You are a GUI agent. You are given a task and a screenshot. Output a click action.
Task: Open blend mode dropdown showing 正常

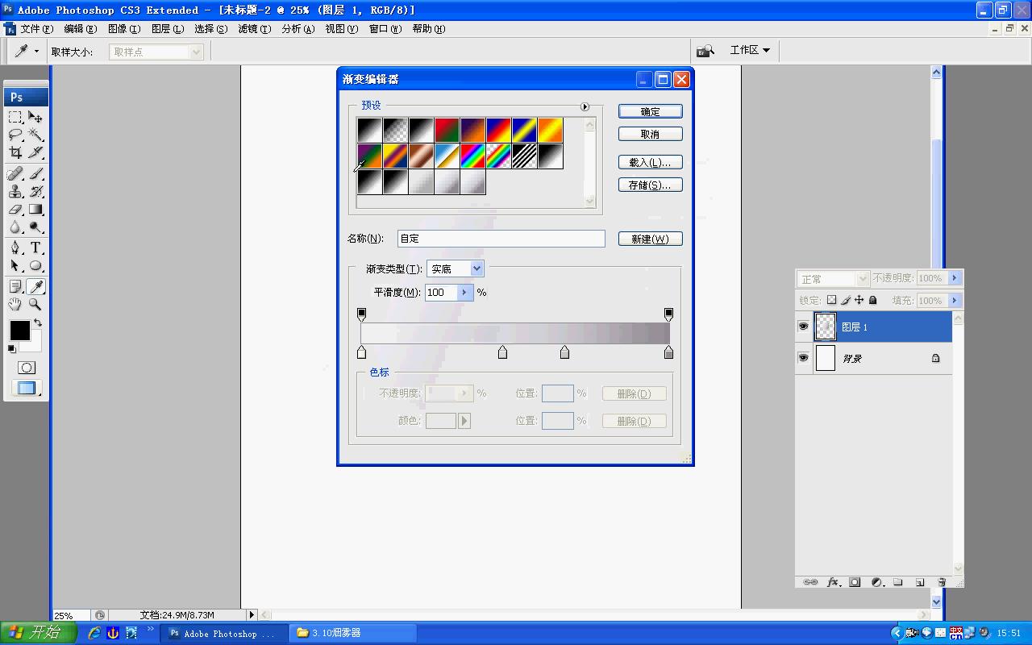click(833, 278)
